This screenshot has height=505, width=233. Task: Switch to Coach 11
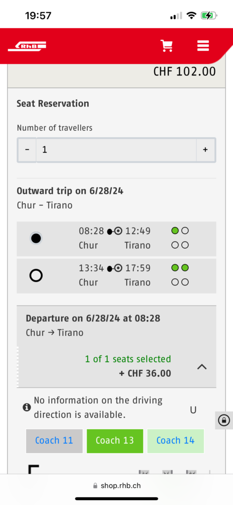point(54,440)
